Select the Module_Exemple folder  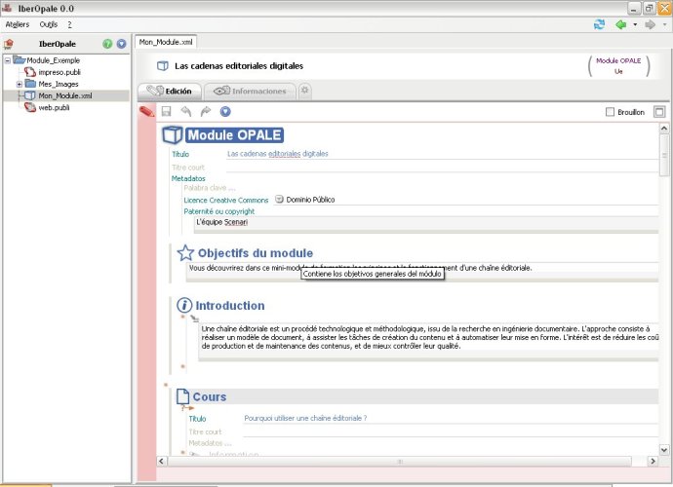(x=54, y=60)
